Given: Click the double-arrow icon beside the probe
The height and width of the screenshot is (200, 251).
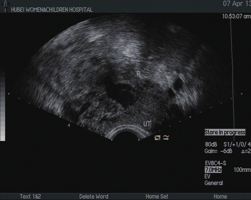Looking at the screenshot, I should (x=166, y=138).
